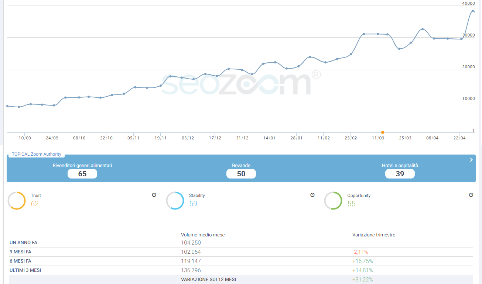Screen dimensions: 482x284
Task: Click the 25/03 date label on axis
Action: click(x=405, y=138)
